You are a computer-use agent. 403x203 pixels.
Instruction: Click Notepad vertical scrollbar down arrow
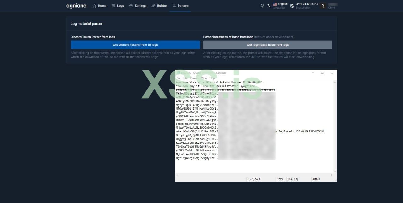click(x=335, y=171)
